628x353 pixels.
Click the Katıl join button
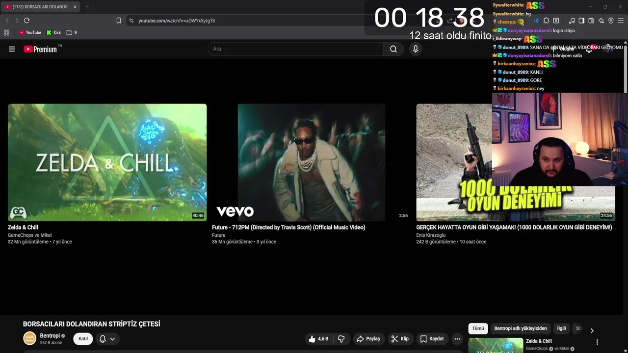point(83,339)
